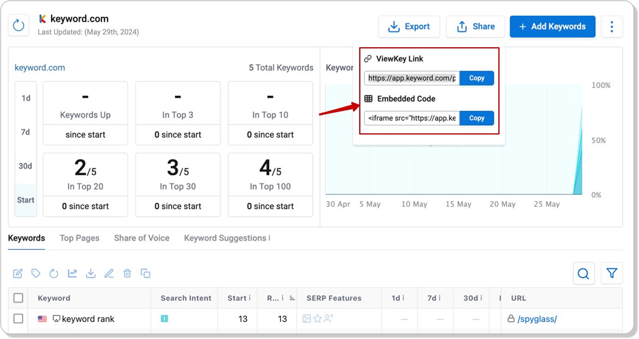Viewport: 639px width, 339px height.
Task: Click the info icon next to Start column
Action: coord(249,298)
